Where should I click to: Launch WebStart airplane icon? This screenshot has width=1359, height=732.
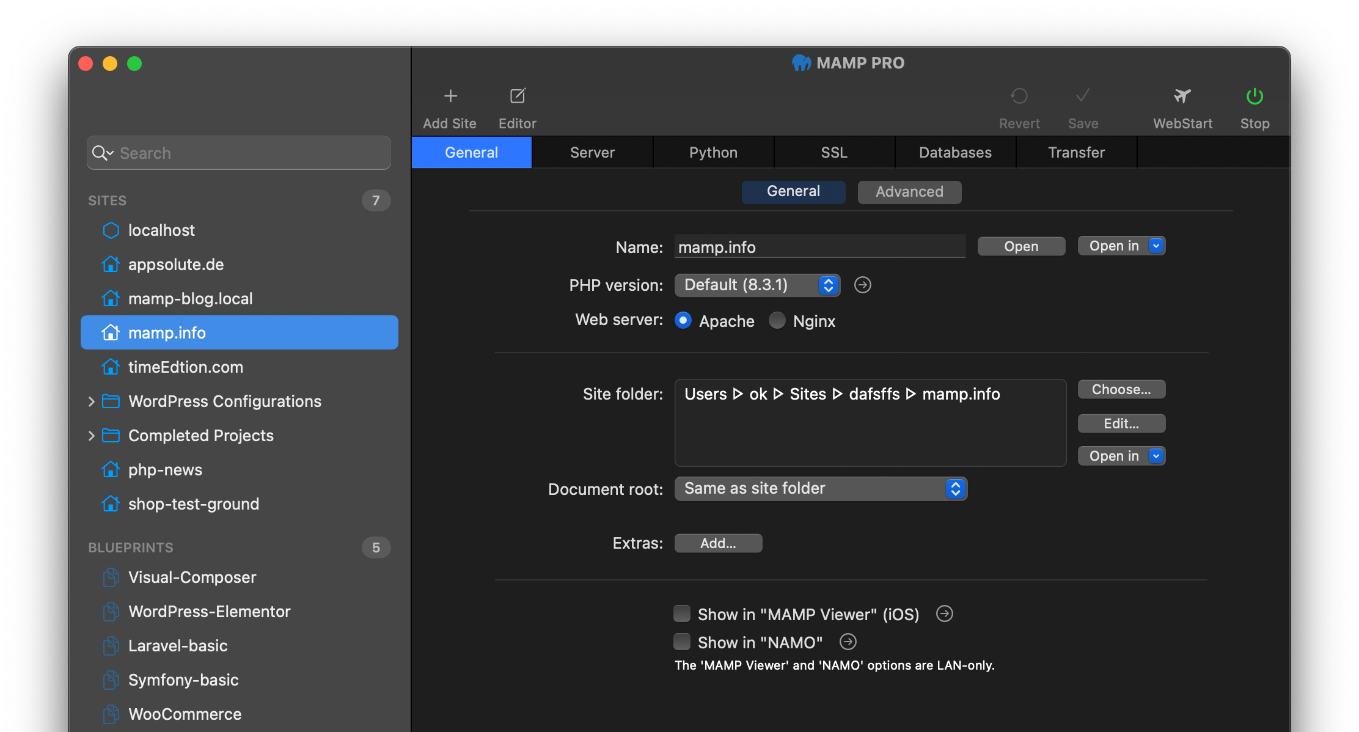point(1182,96)
